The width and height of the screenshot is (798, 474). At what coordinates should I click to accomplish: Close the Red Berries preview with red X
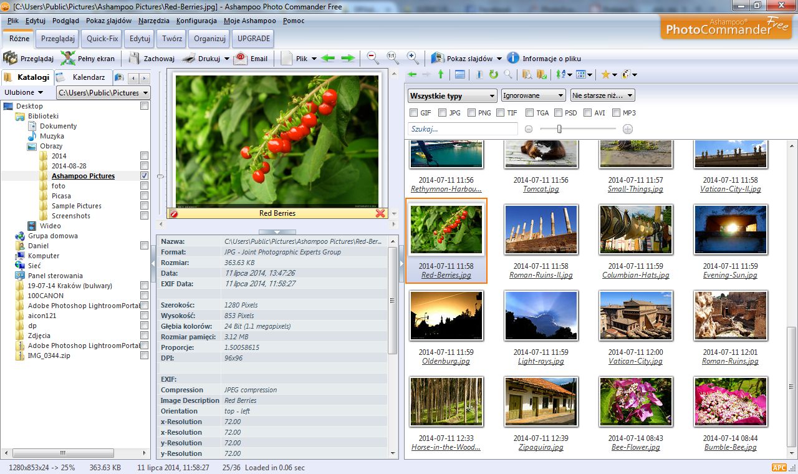[380, 213]
